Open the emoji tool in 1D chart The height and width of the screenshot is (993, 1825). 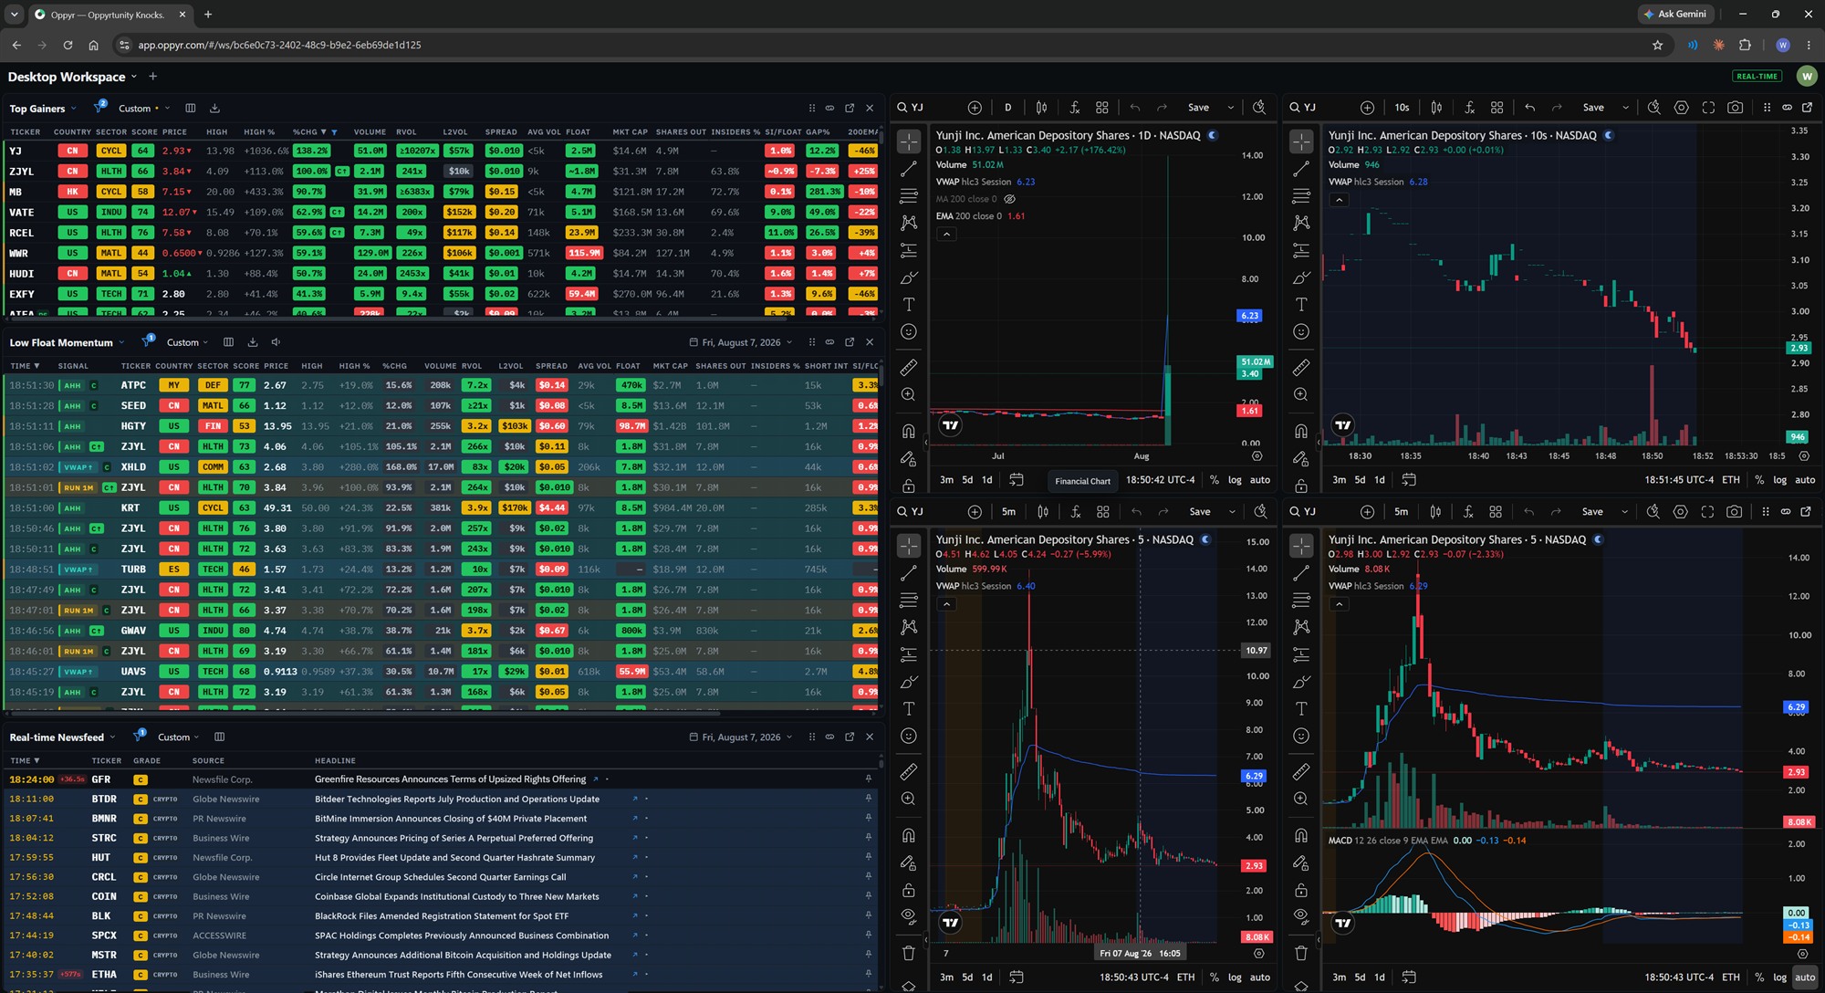[909, 331]
